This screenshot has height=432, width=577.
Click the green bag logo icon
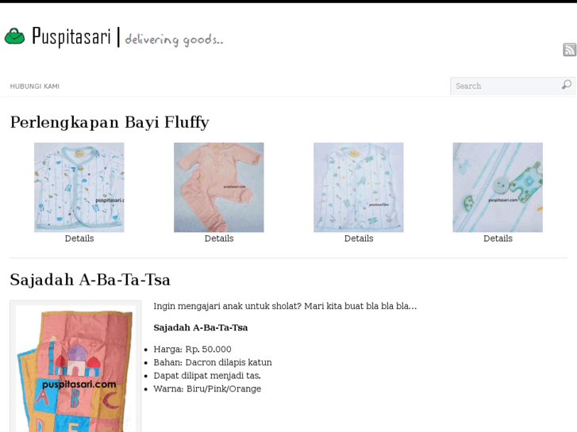(x=14, y=36)
